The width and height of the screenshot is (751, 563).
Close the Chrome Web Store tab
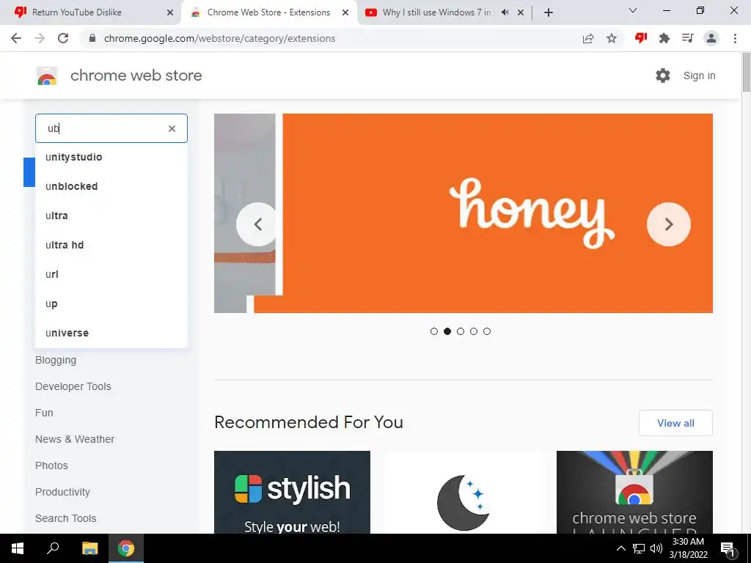[x=345, y=12]
